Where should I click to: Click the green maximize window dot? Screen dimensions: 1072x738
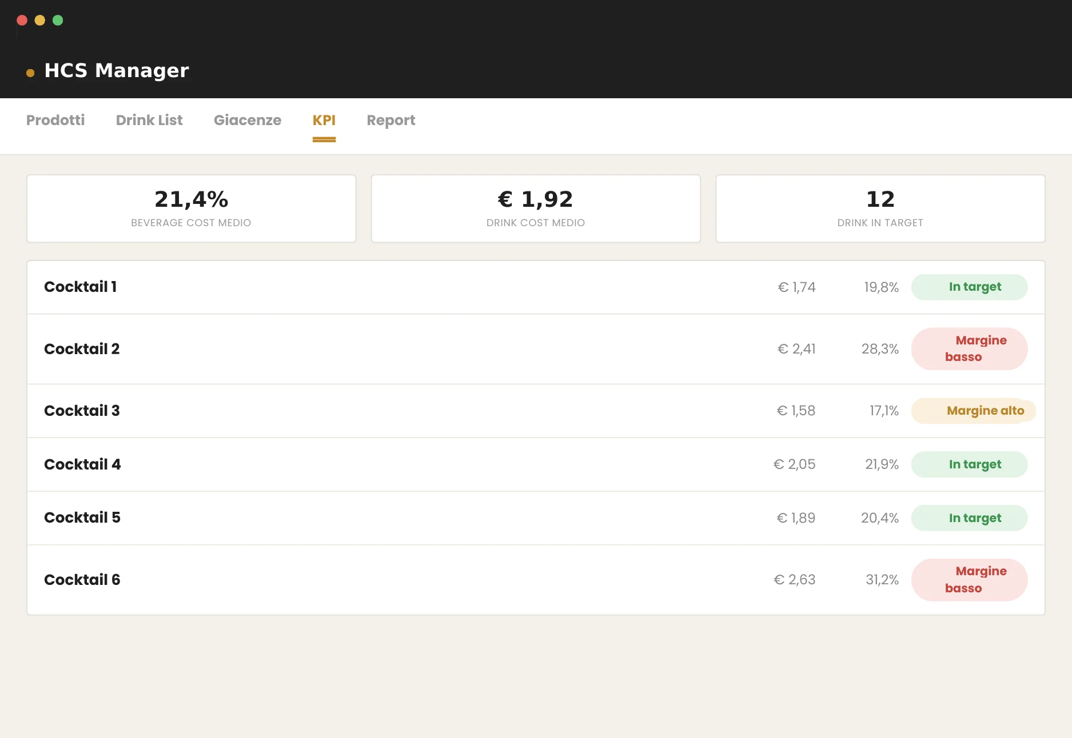pos(58,21)
